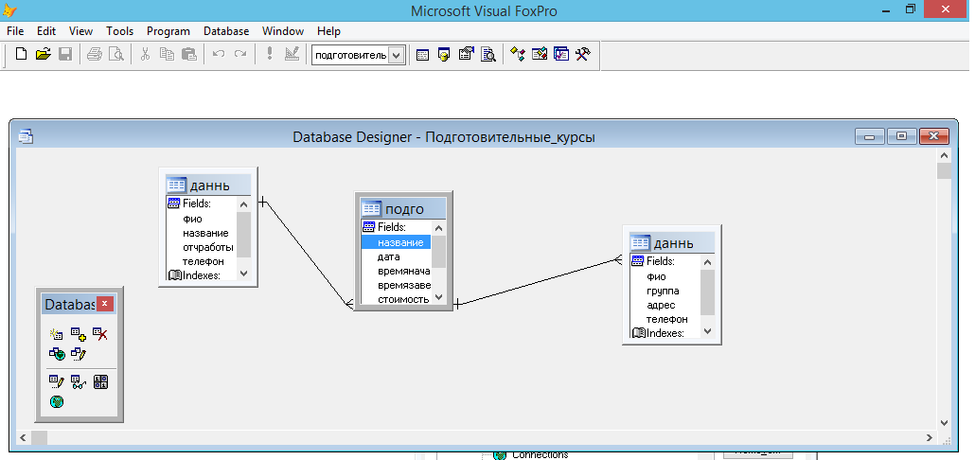Click the Open folder toolbar icon
Viewport: 975px width, 460px height.
coord(43,54)
